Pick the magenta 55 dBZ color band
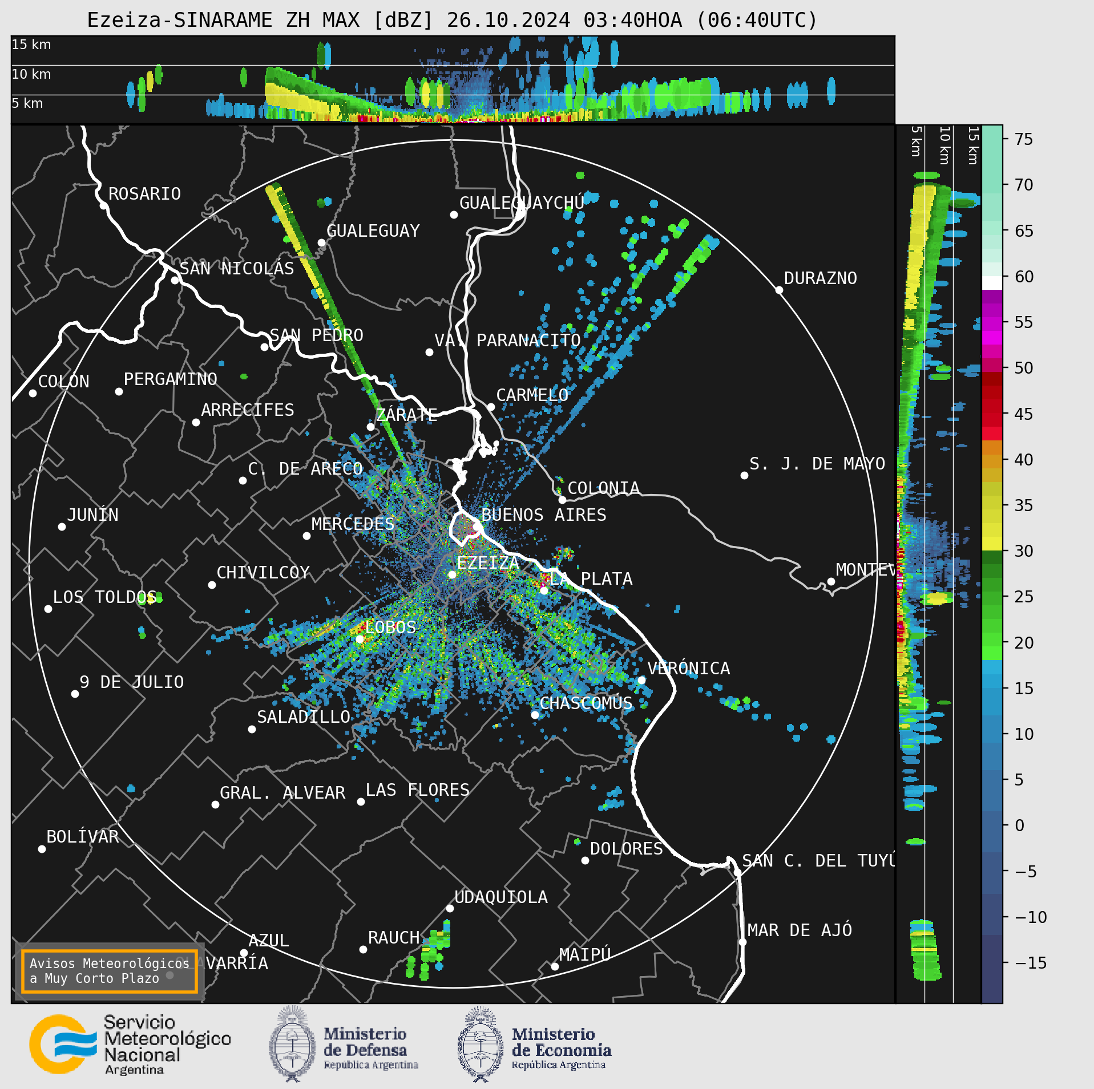Viewport: 1094px width, 1089px height. tap(992, 324)
